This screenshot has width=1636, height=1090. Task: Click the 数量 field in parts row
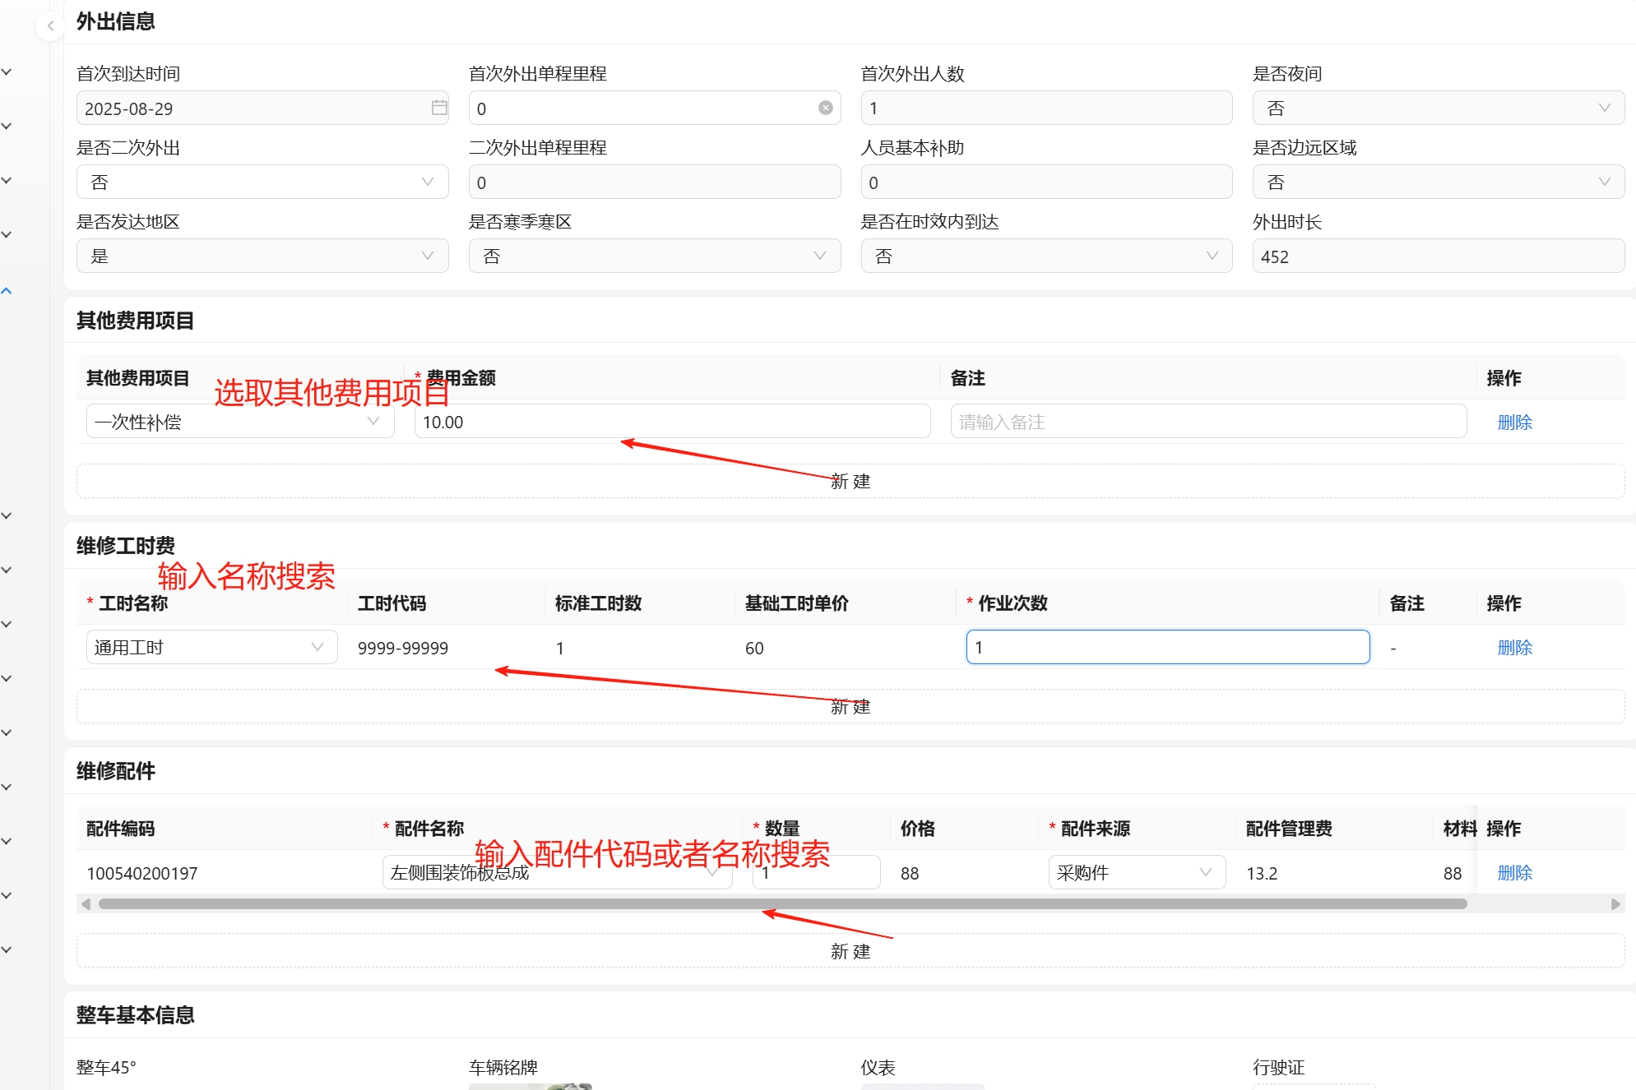(x=816, y=872)
